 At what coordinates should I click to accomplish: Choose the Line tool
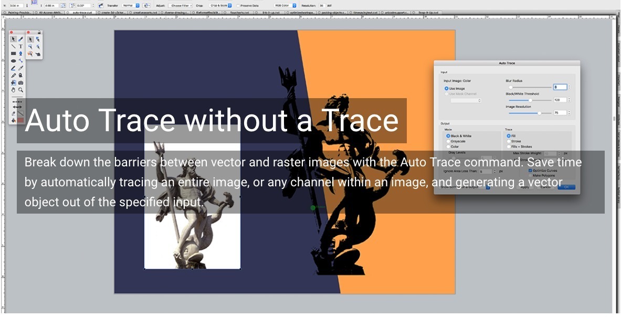(13, 46)
